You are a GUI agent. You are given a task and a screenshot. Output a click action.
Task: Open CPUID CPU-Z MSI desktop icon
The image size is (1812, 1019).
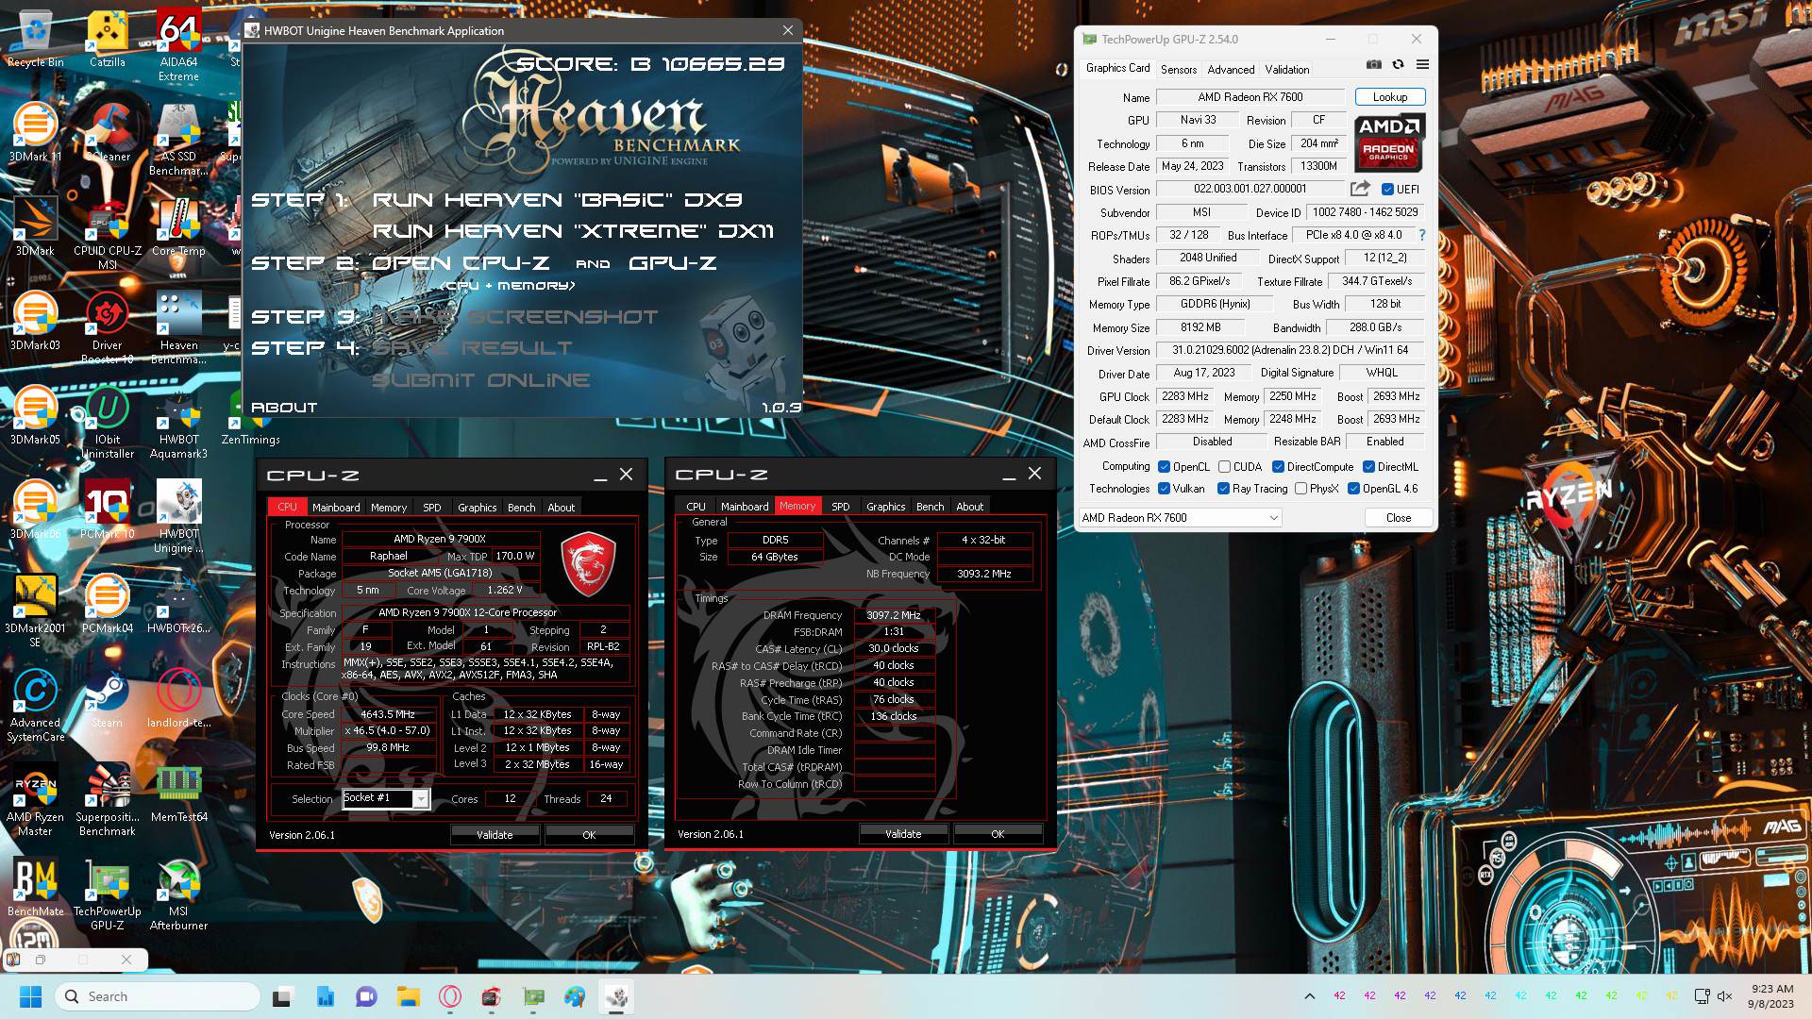pyautogui.click(x=107, y=234)
